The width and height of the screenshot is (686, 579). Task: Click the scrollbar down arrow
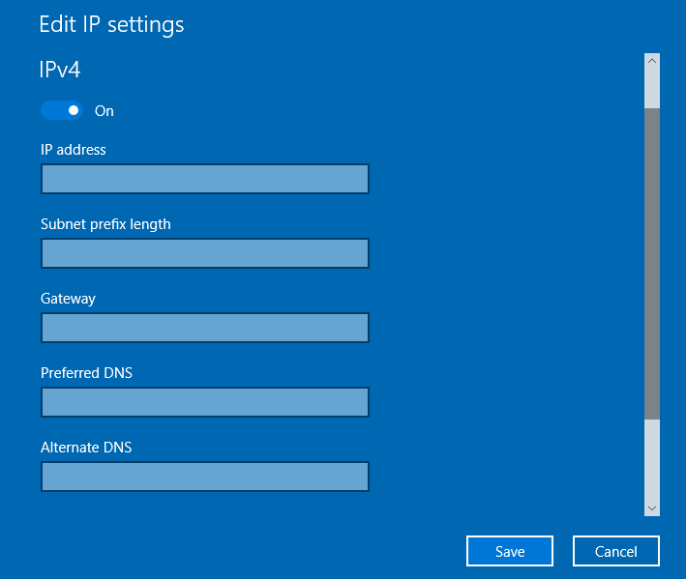click(x=652, y=508)
